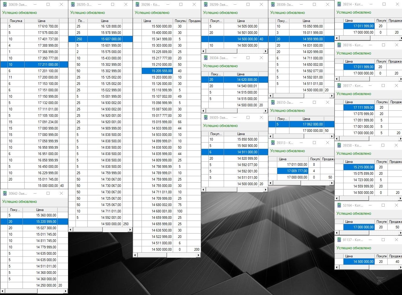Screen dimensions: 402x295
Task: Click the app icon of window 53164
Action: pos(339,205)
